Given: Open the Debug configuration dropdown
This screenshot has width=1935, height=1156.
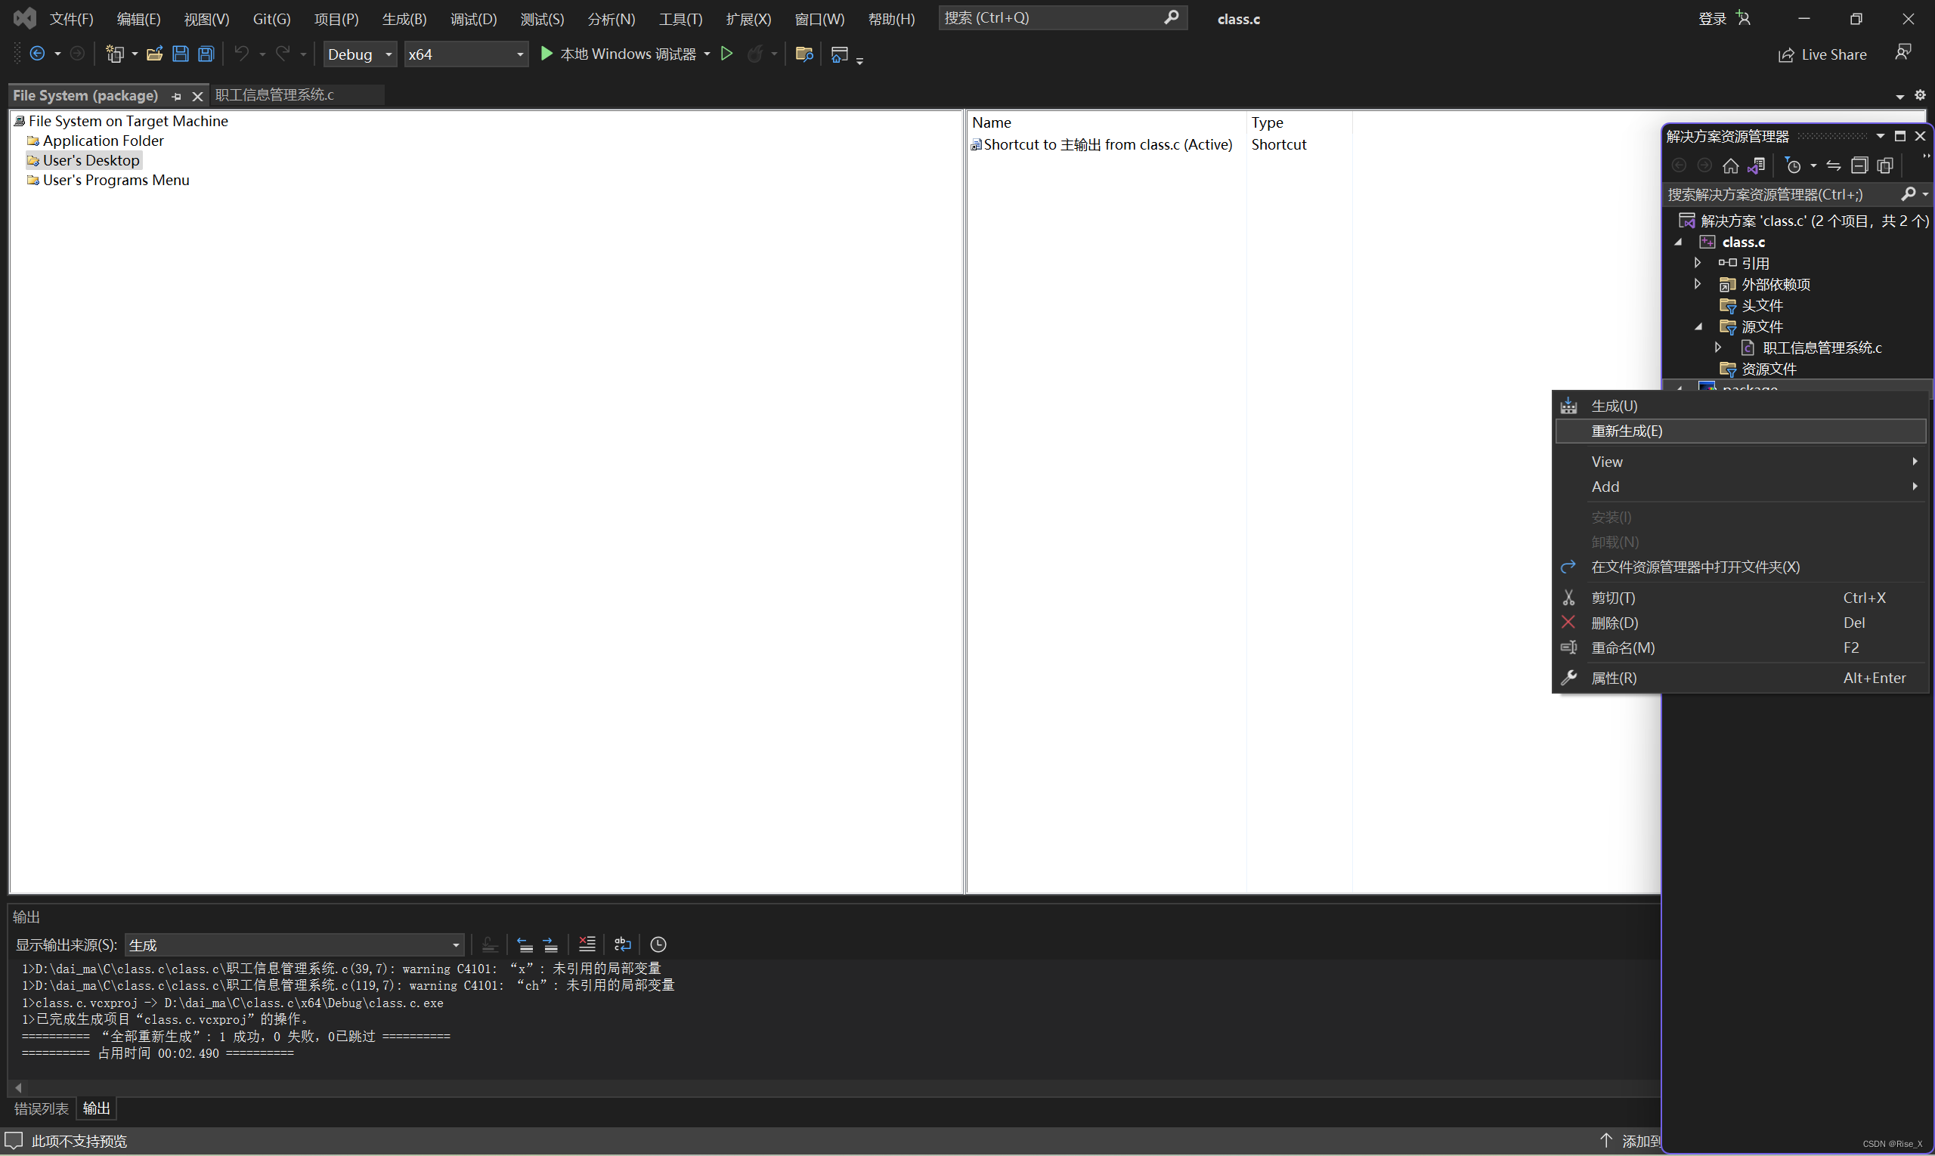Looking at the screenshot, I should 359,54.
